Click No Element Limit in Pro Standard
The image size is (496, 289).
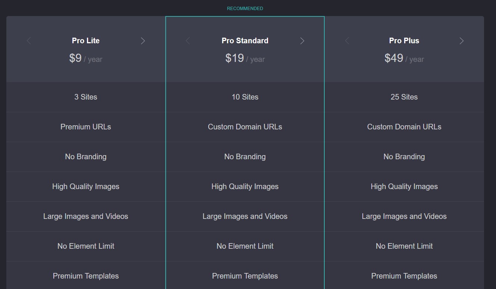pos(245,246)
